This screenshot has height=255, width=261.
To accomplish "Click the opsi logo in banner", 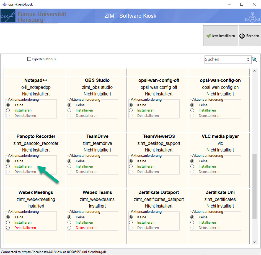I will [x=252, y=16].
